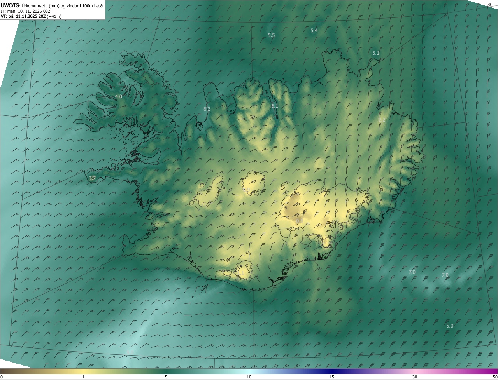This screenshot has width=498, height=380.
Task: Click the '1' tick label on the color scale
Action: (83, 377)
